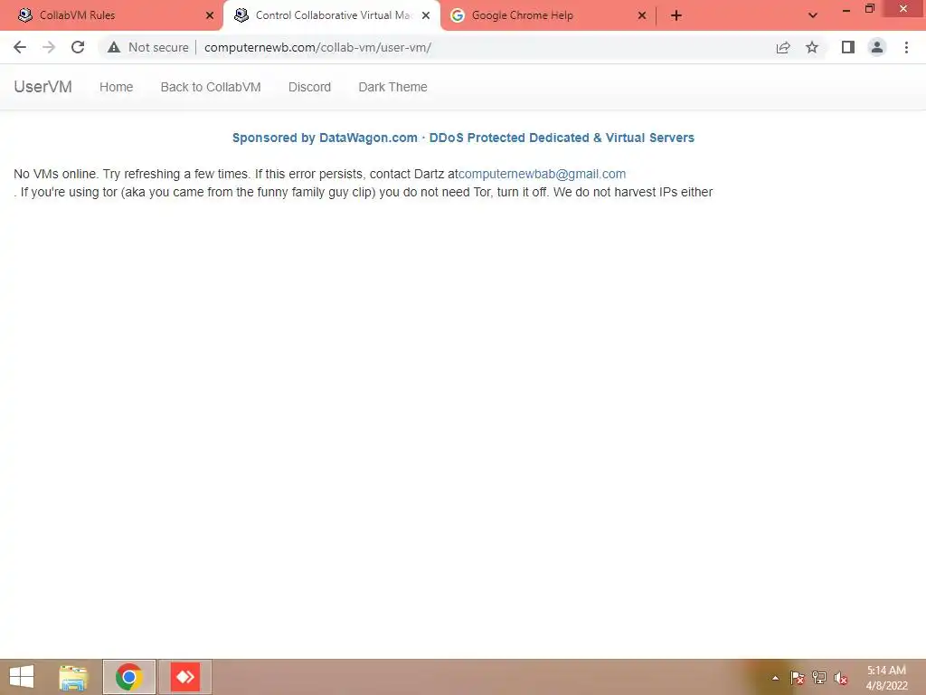Viewport: 926px width, 695px height.
Task: Click the "No VMs online" message text
Action: click(x=364, y=183)
